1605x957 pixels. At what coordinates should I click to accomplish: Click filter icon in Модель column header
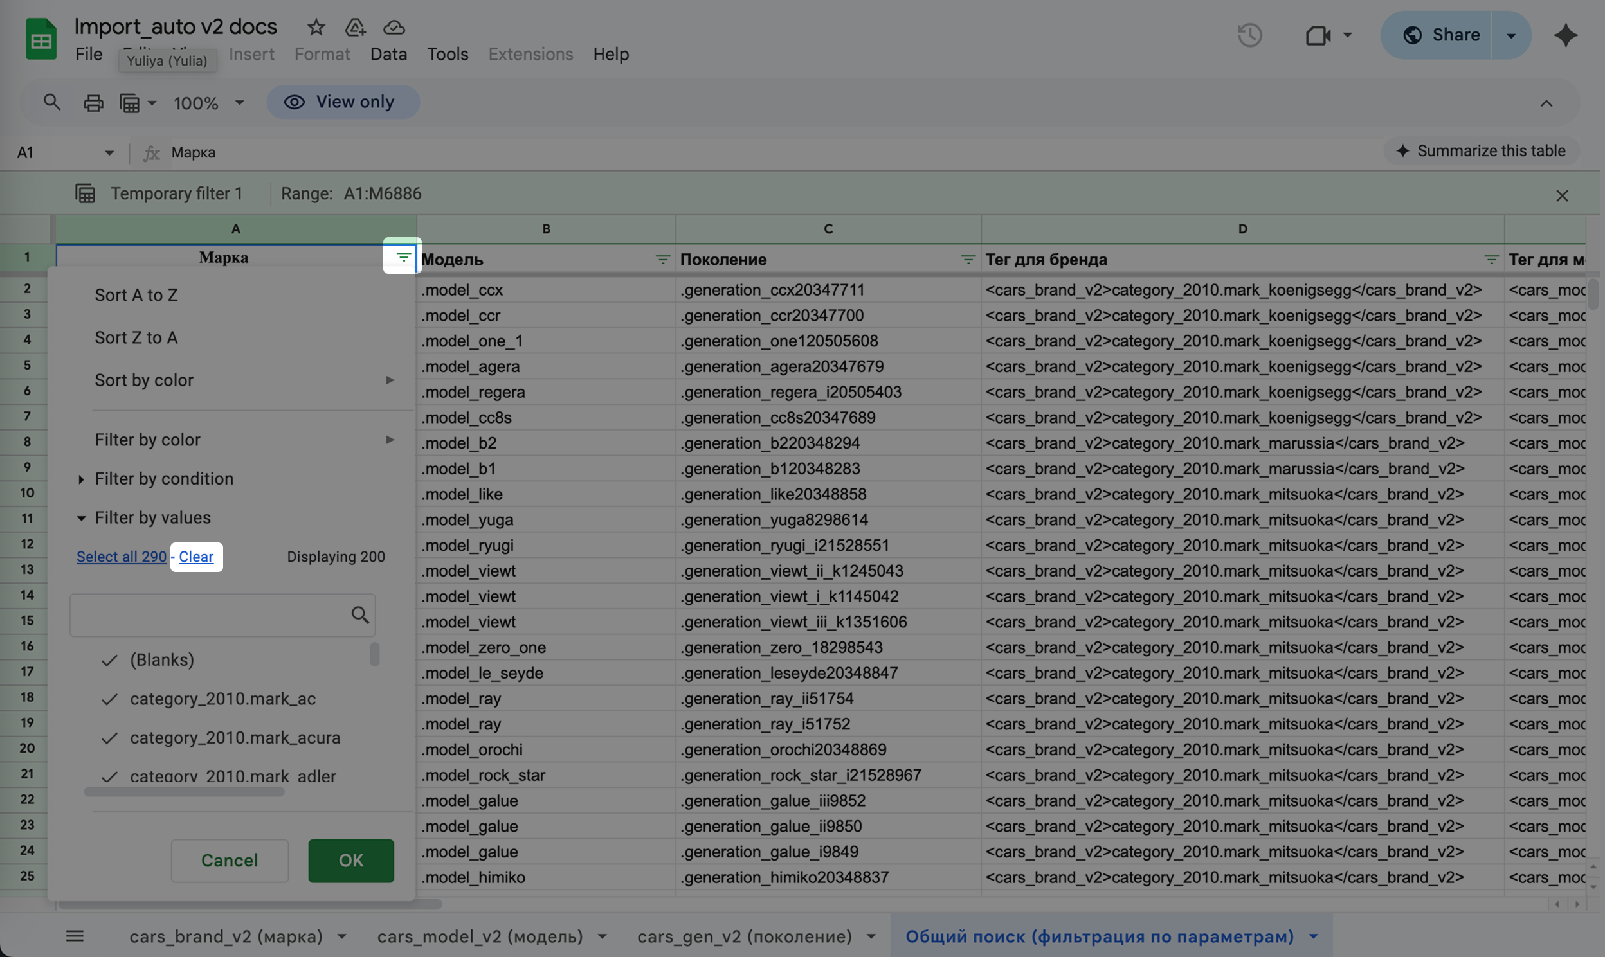(662, 259)
